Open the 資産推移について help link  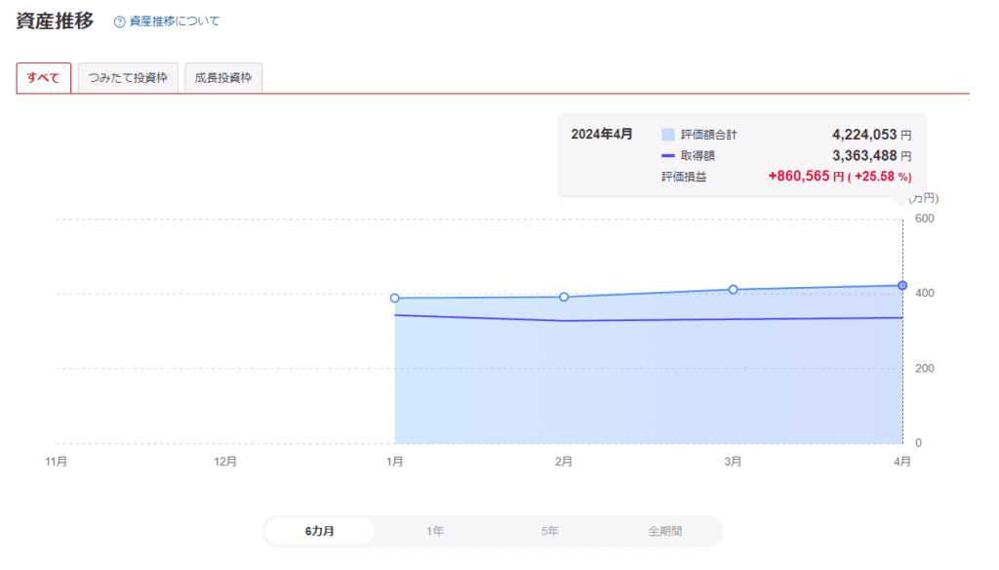[x=174, y=21]
